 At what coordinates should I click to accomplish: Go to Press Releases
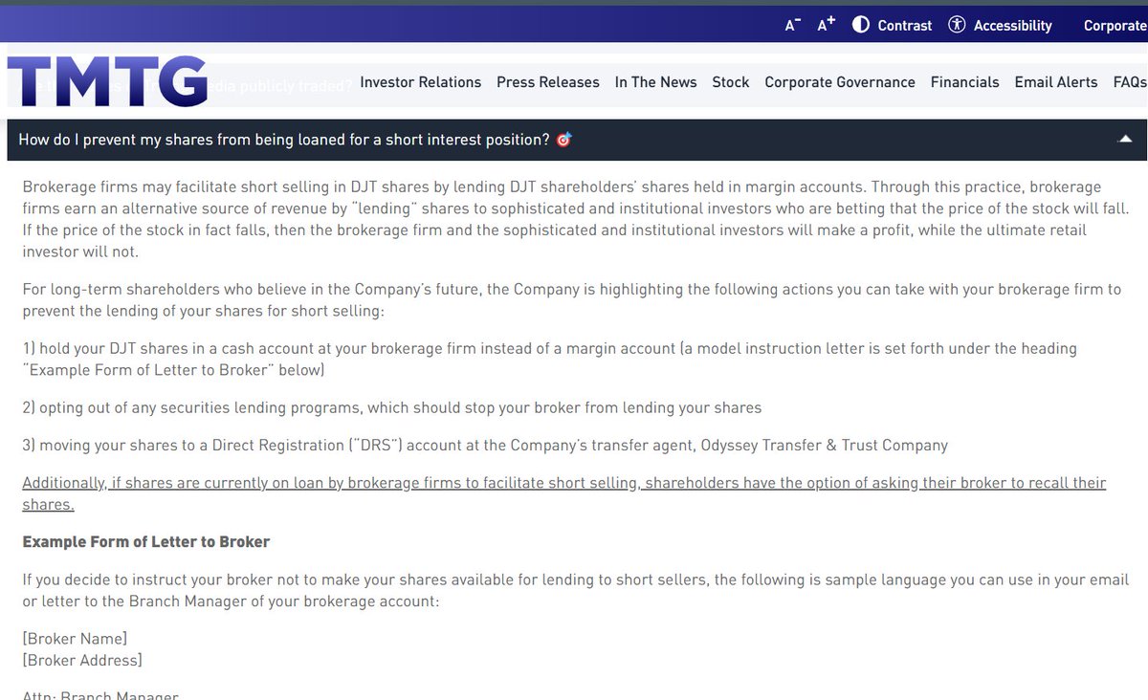point(548,82)
